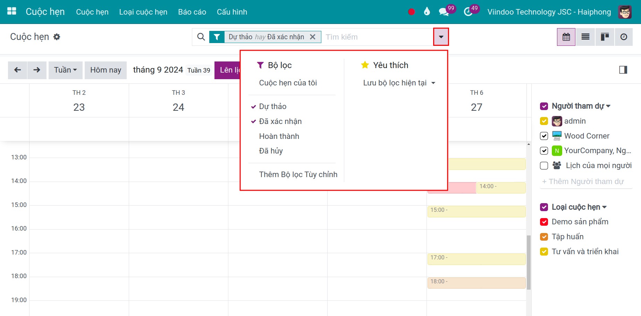
Task: Click Thêm Bộ lọc Tùy chỉnh
Action: tap(298, 175)
